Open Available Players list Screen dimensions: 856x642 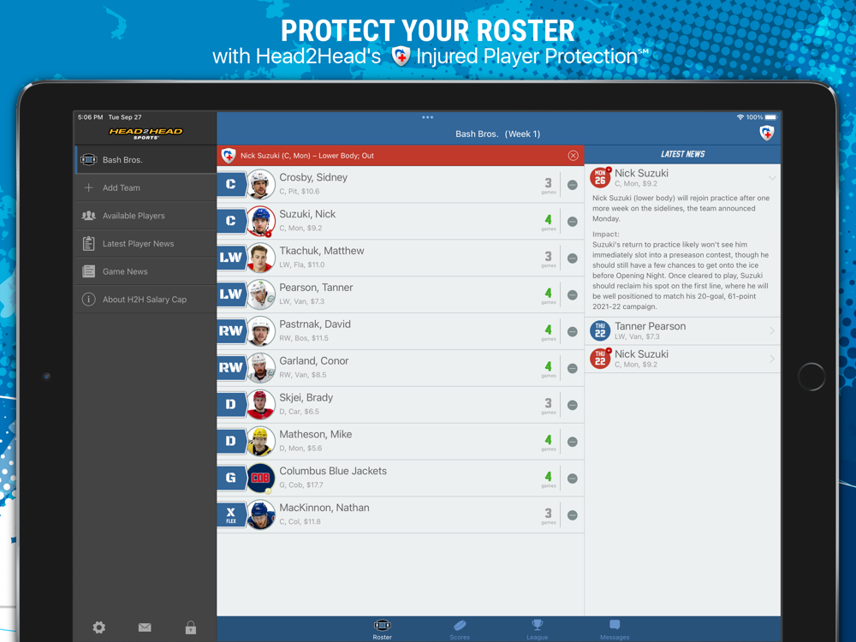click(x=146, y=216)
